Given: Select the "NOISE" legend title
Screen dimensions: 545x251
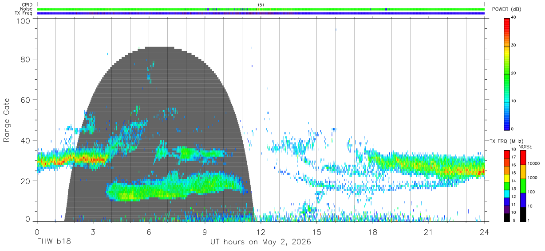Looking at the screenshot, I should 525,146.
